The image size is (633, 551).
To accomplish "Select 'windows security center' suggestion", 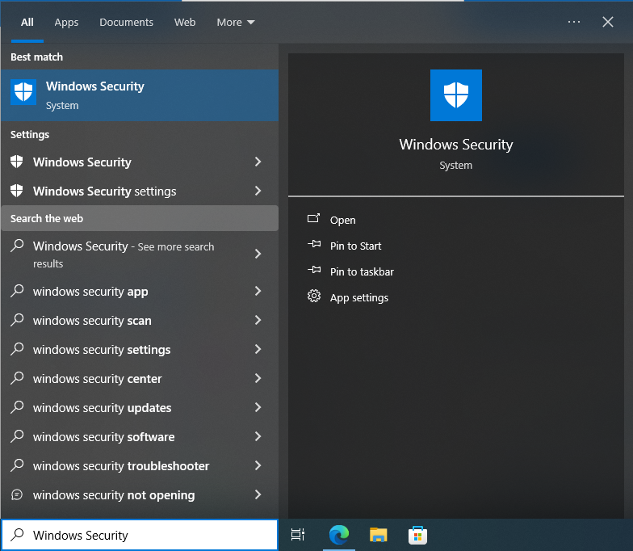I will click(97, 378).
